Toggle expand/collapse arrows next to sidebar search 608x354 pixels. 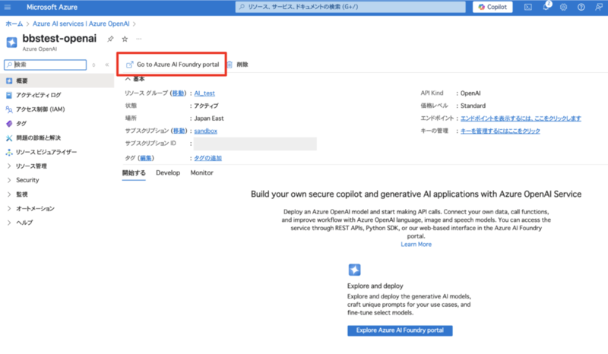click(x=93, y=65)
